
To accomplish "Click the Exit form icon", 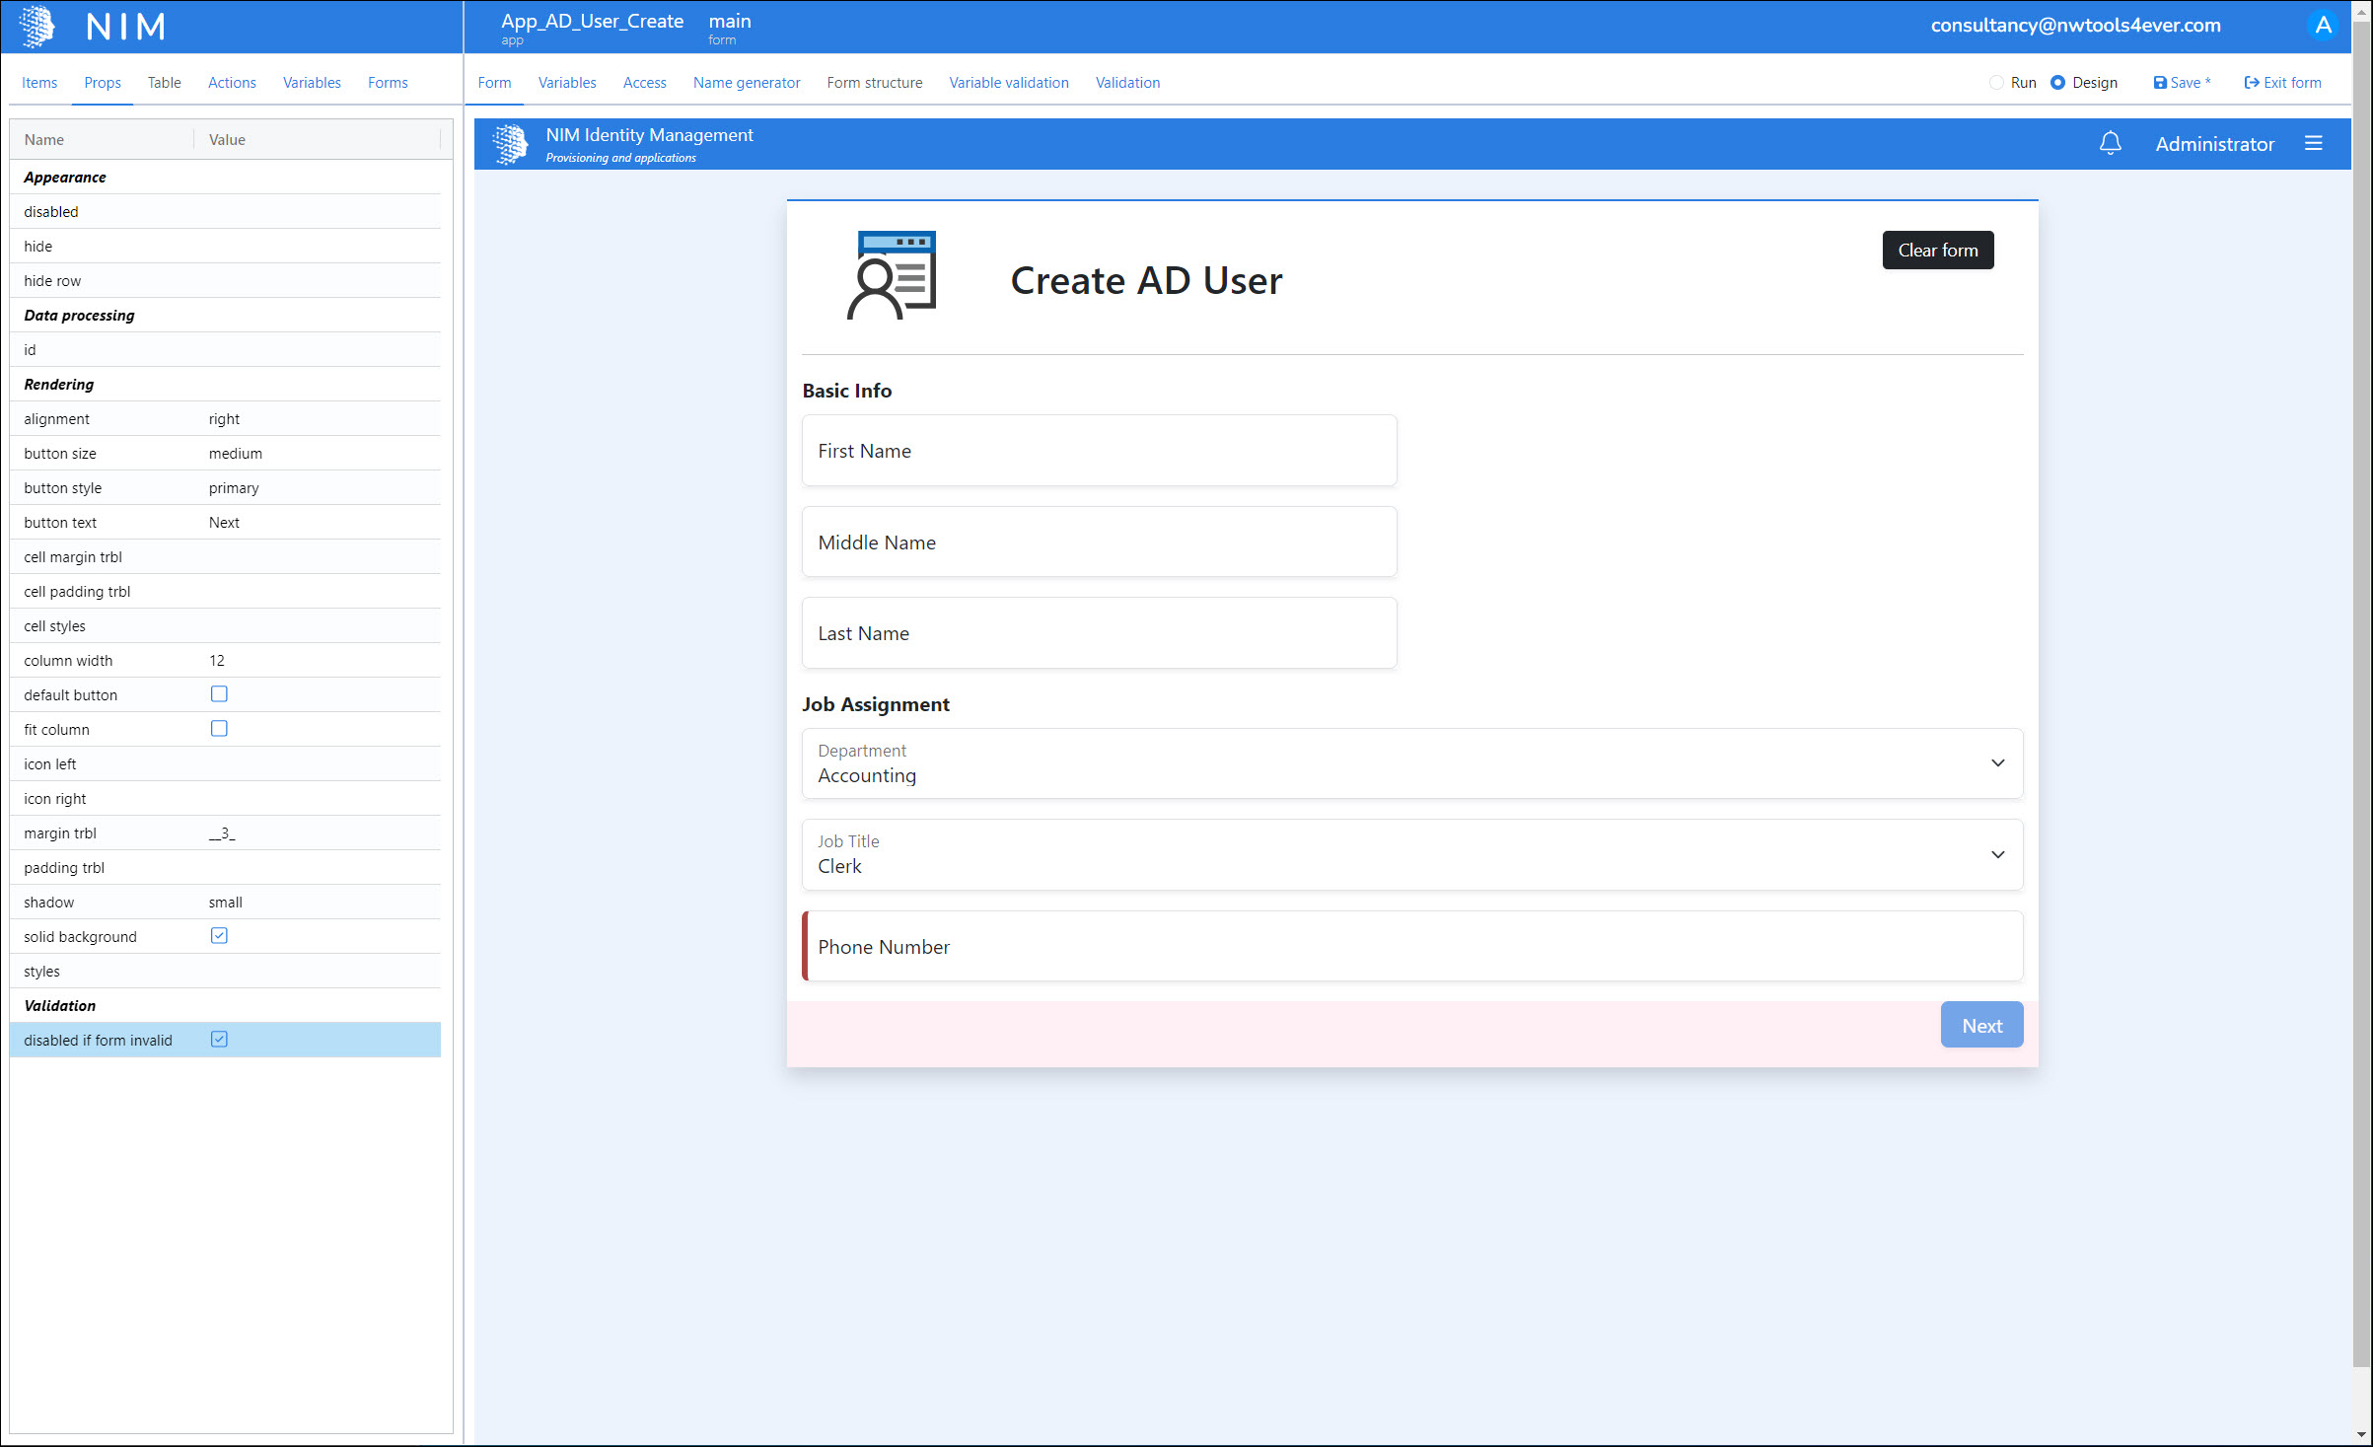I will click(x=2251, y=83).
